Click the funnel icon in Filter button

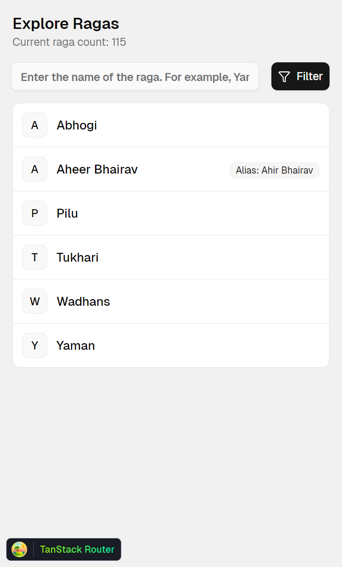[x=284, y=77]
